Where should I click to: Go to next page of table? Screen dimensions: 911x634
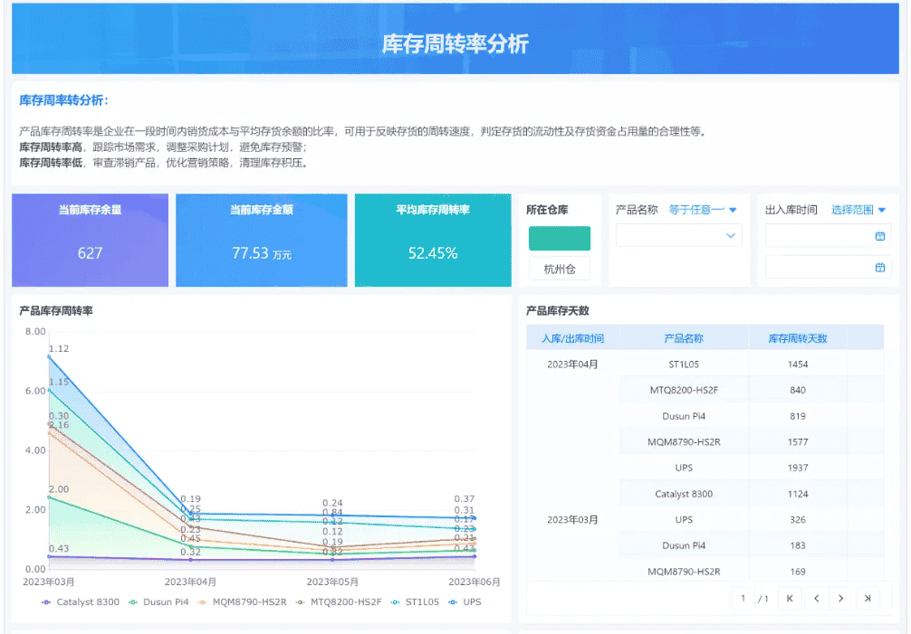pyautogui.click(x=840, y=598)
